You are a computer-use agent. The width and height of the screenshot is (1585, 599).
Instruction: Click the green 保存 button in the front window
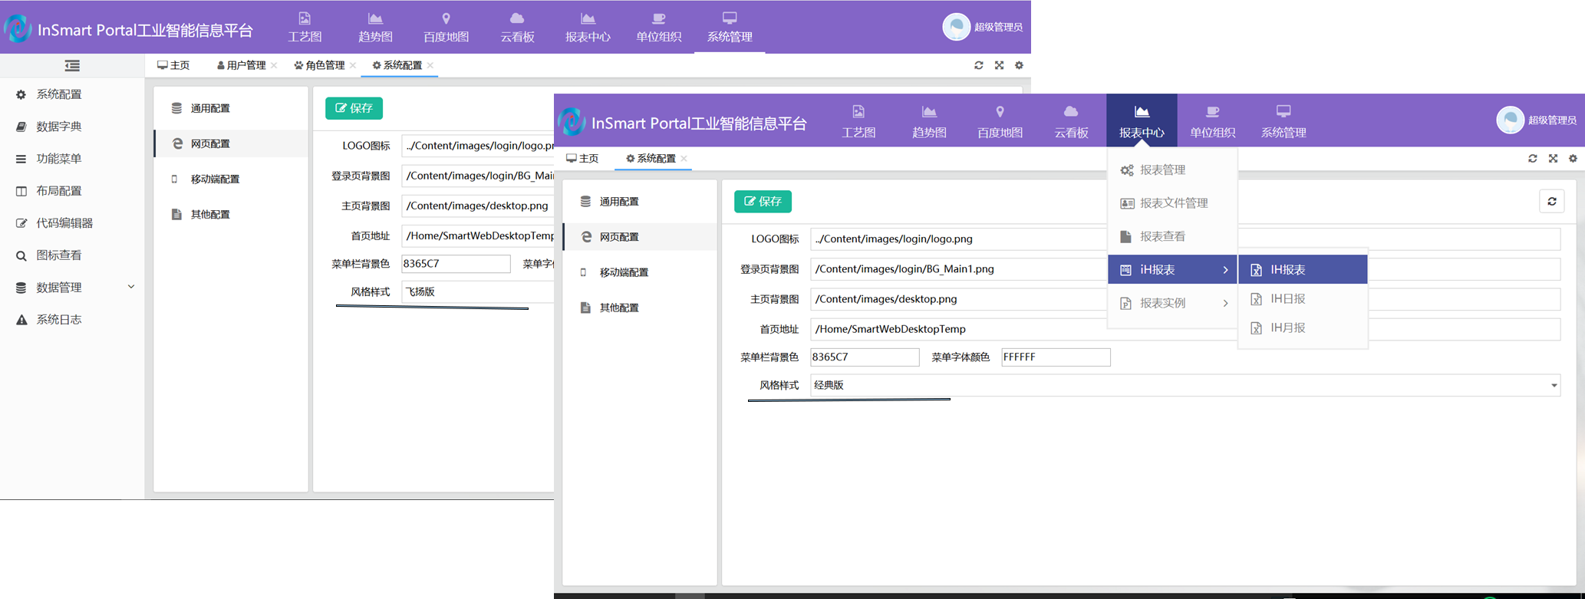pyautogui.click(x=763, y=202)
